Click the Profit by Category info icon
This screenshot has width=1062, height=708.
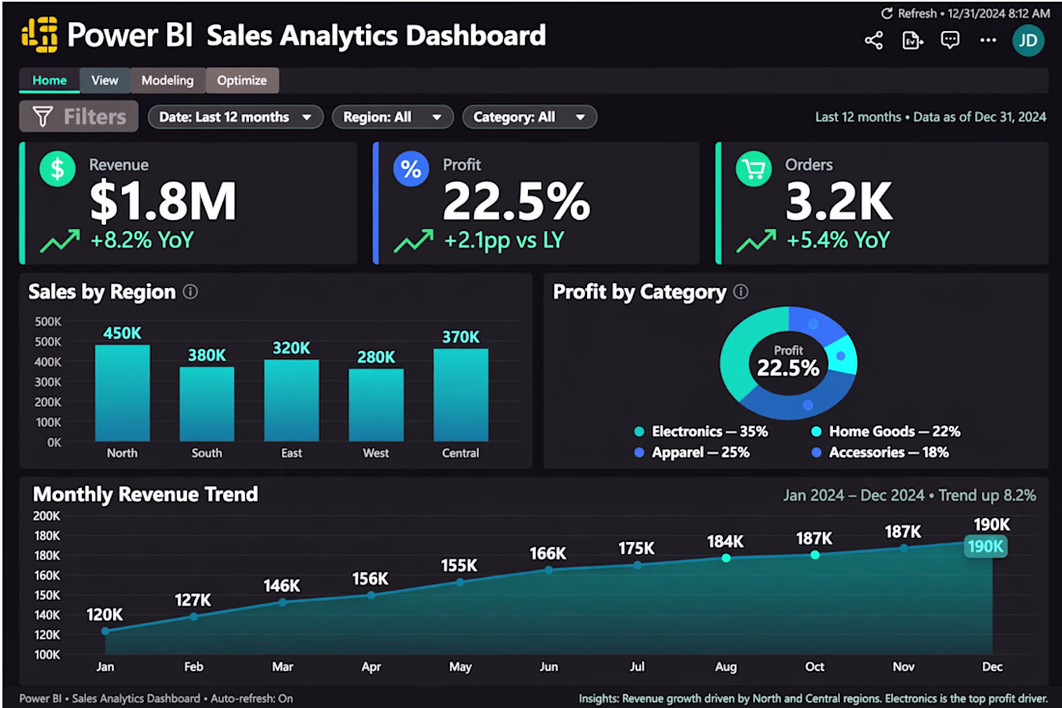point(741,292)
